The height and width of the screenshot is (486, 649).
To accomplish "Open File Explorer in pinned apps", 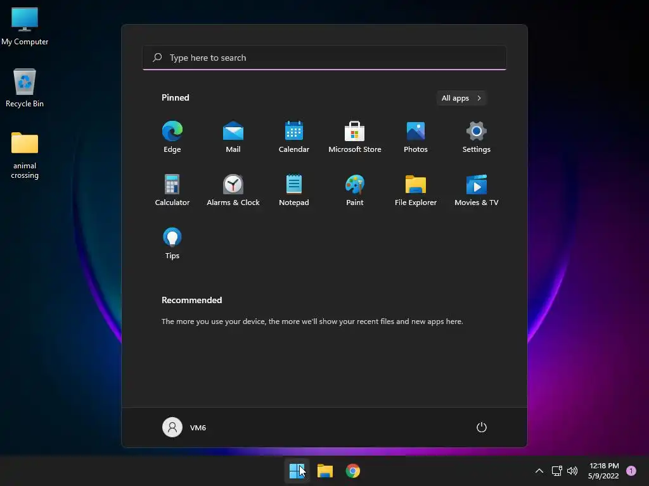I will (416, 190).
